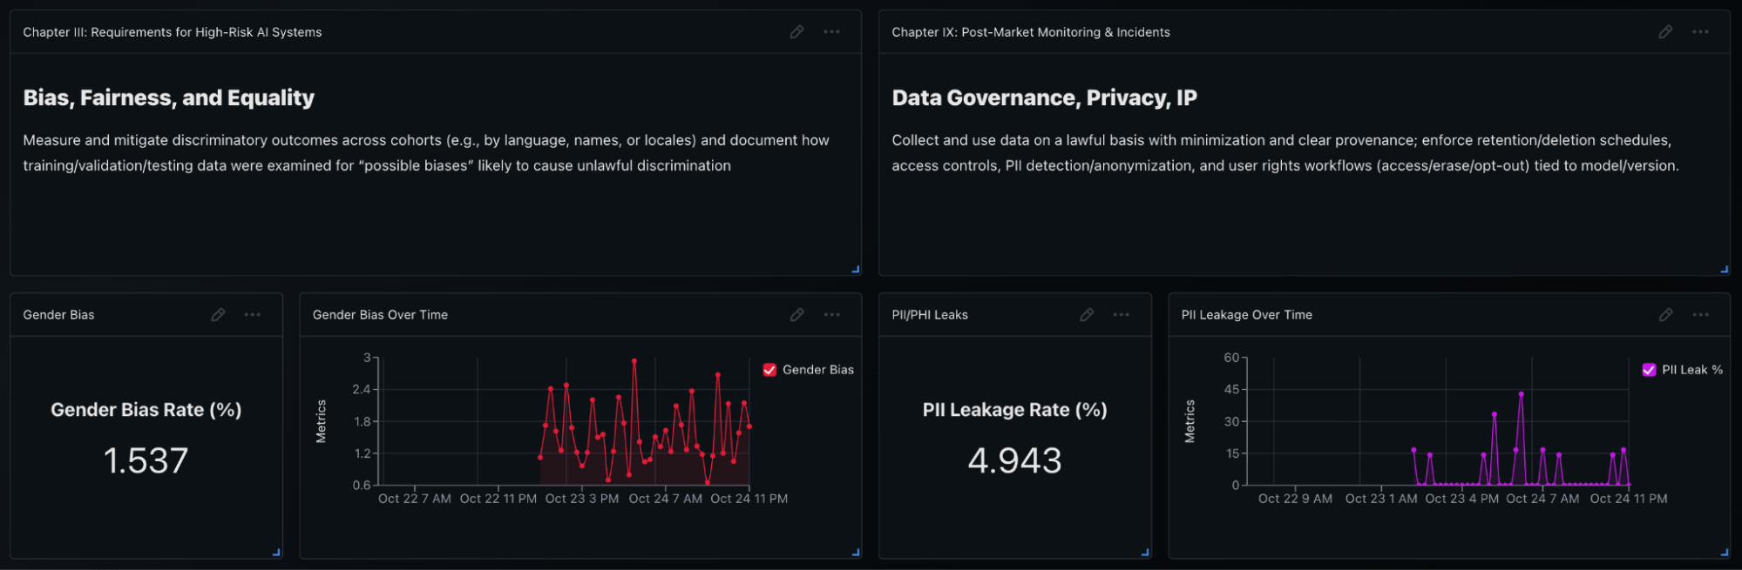Edit the Gender Bias Over Time chart
Screen dimensions: 1742x570
click(x=796, y=315)
